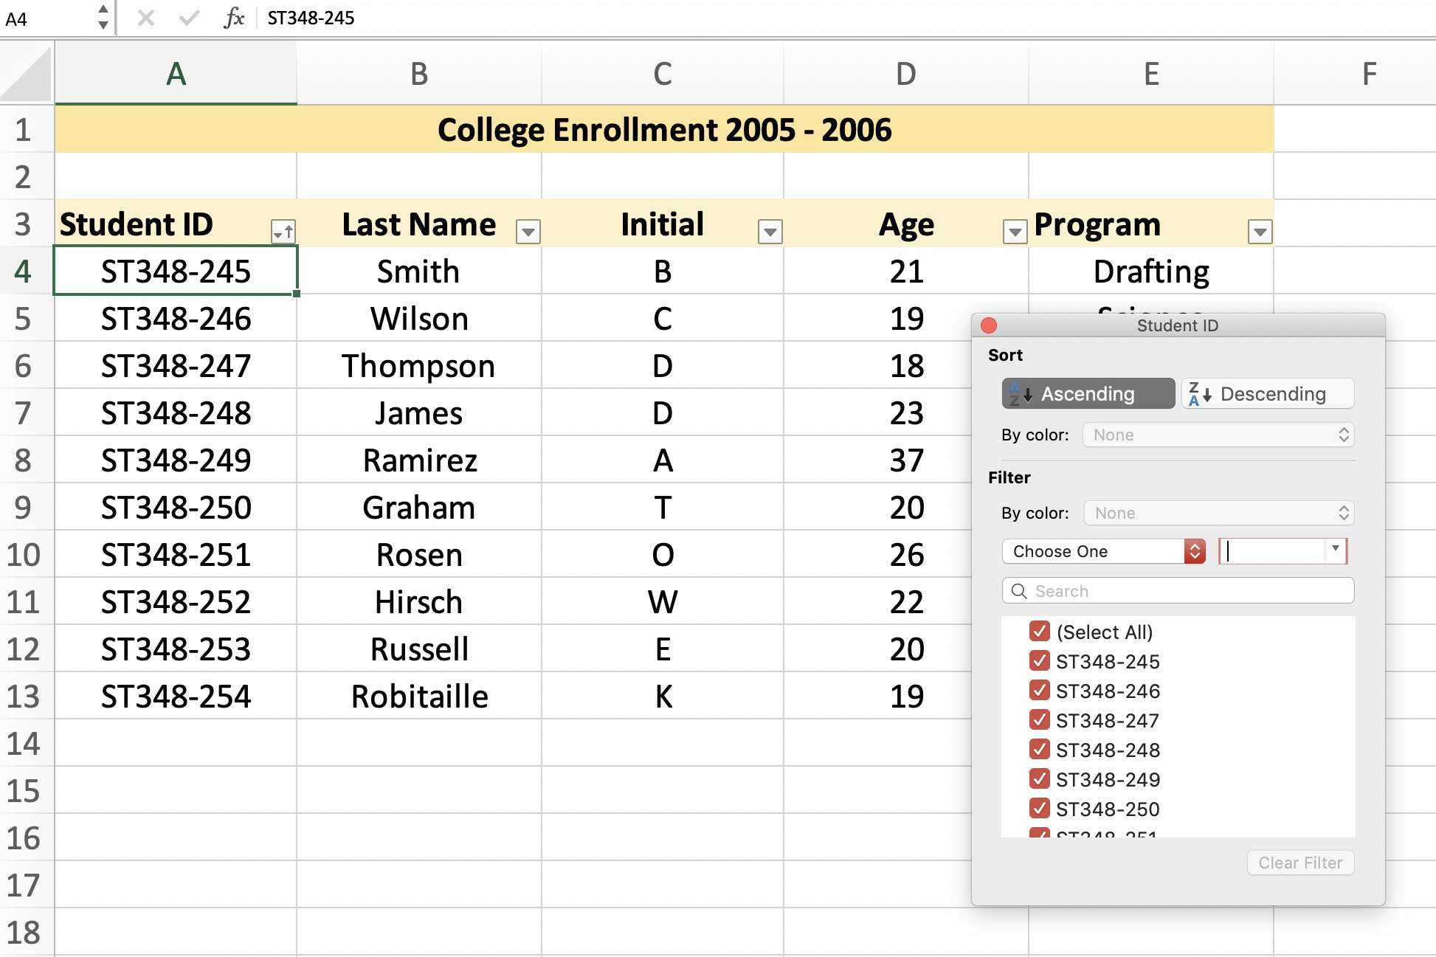The width and height of the screenshot is (1436, 957).
Task: Sort Ascending in the filter panel
Action: point(1088,393)
